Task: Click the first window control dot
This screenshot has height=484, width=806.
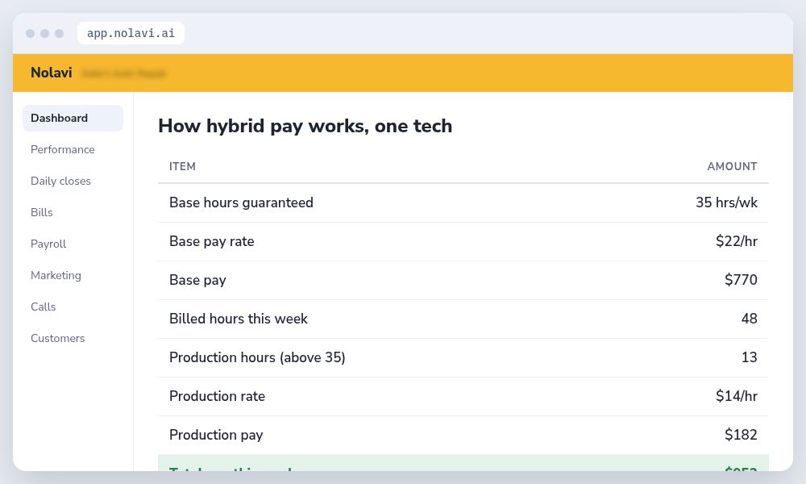Action: click(x=31, y=33)
